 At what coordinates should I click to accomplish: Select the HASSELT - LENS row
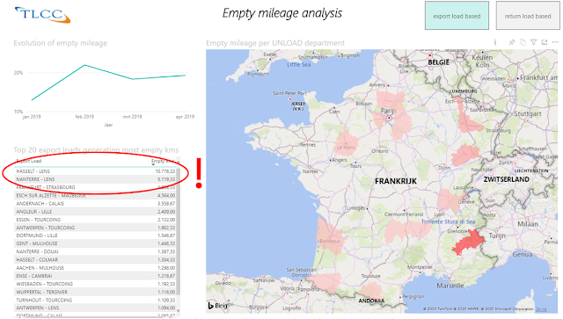pos(95,171)
